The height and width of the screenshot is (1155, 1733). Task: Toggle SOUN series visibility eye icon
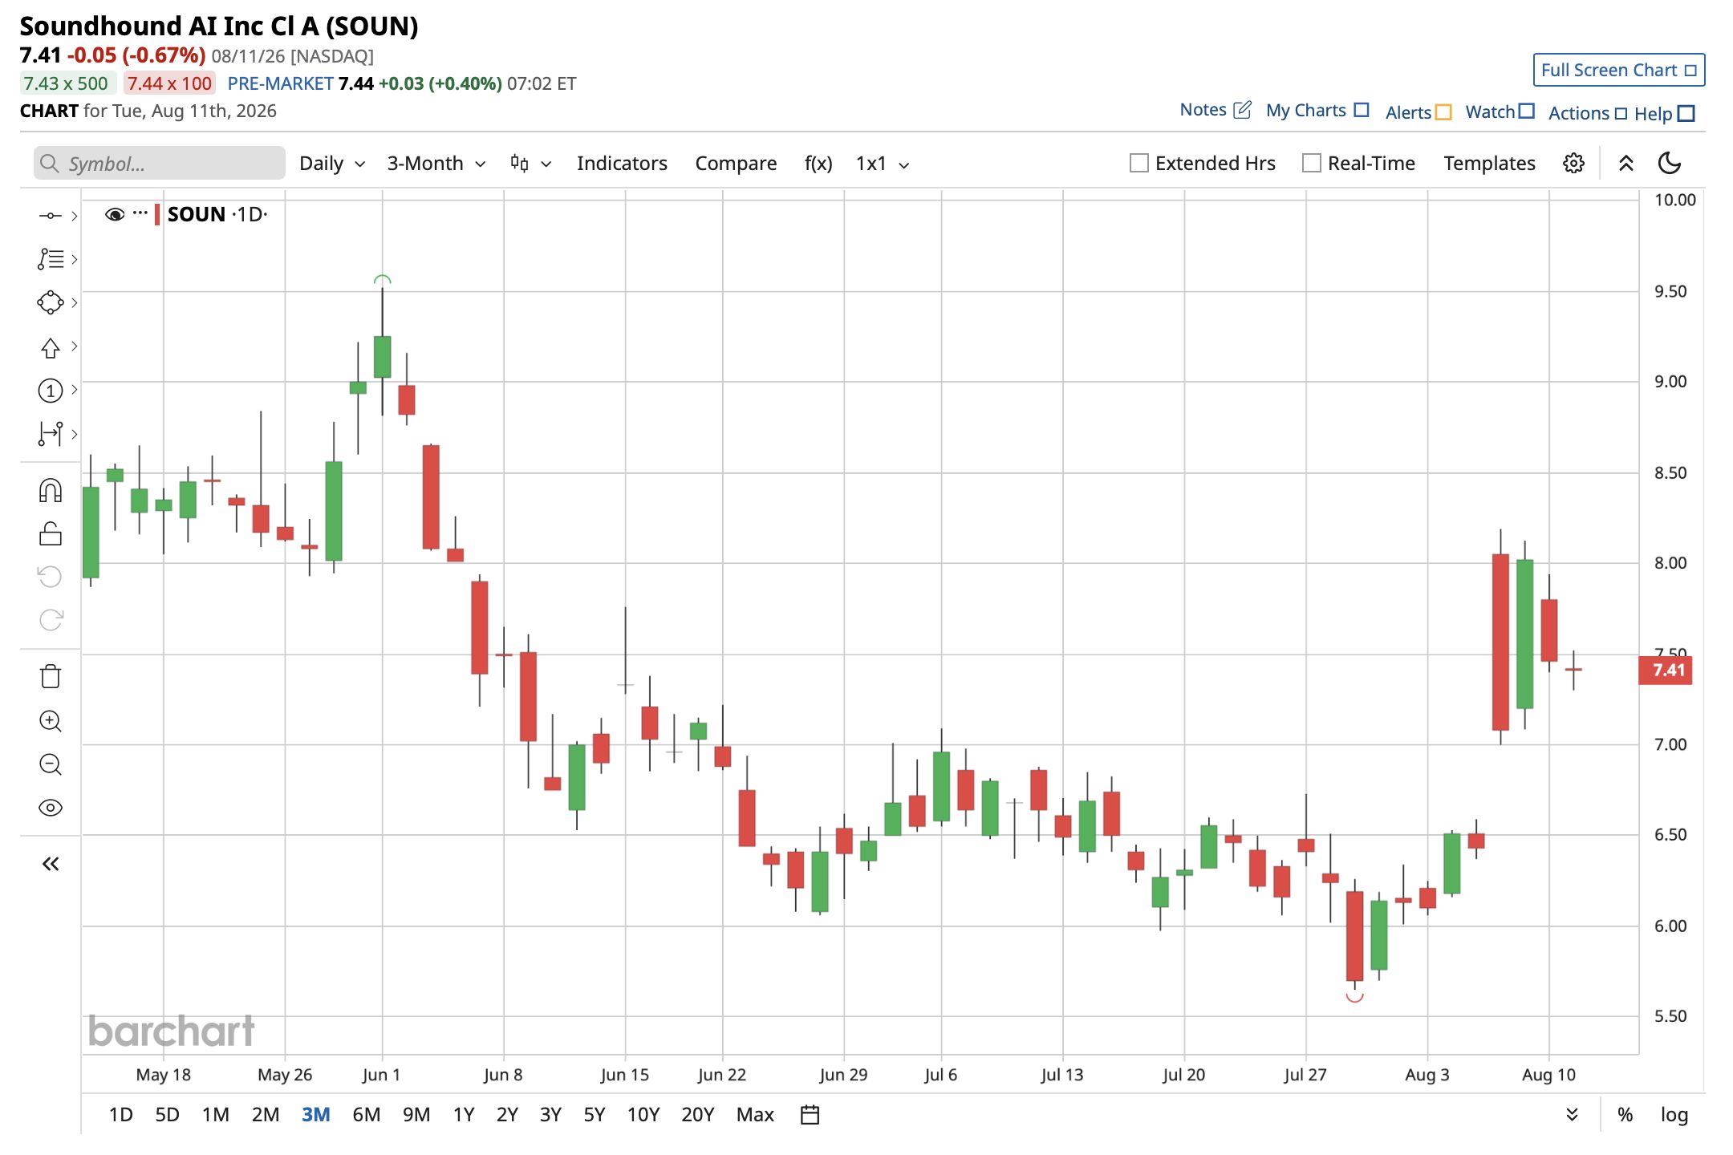coord(115,214)
